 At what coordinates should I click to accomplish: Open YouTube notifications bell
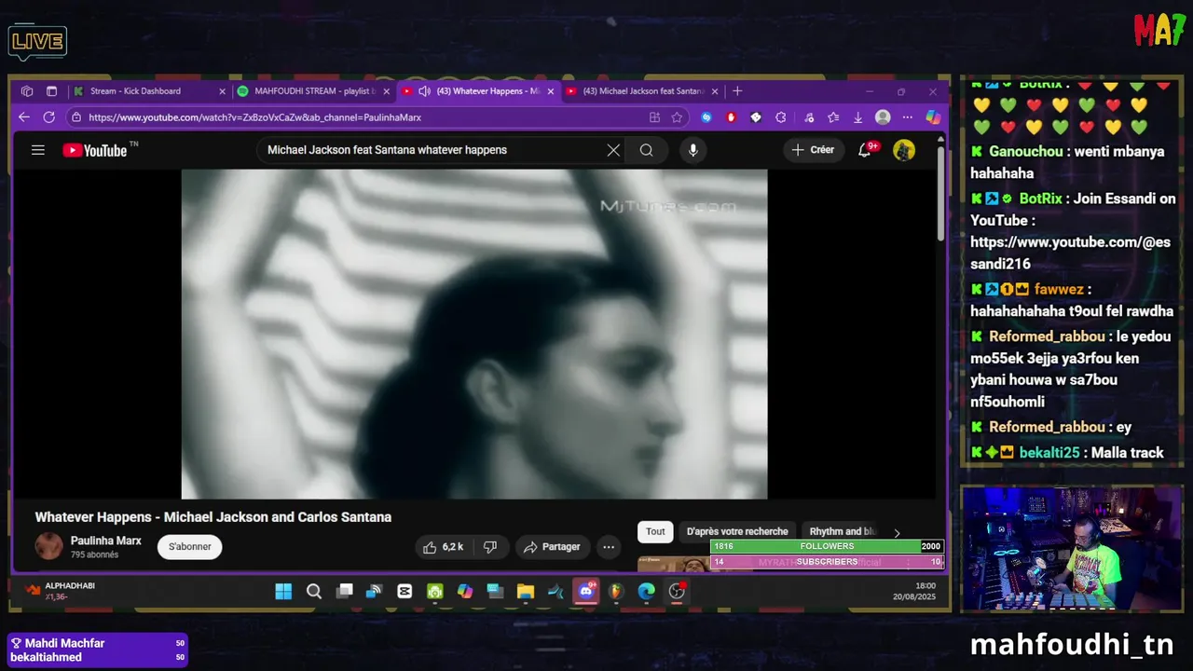pos(865,150)
